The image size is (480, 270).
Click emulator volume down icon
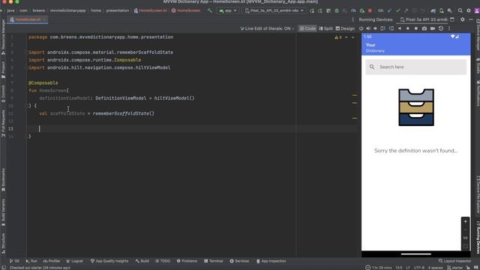375,28
